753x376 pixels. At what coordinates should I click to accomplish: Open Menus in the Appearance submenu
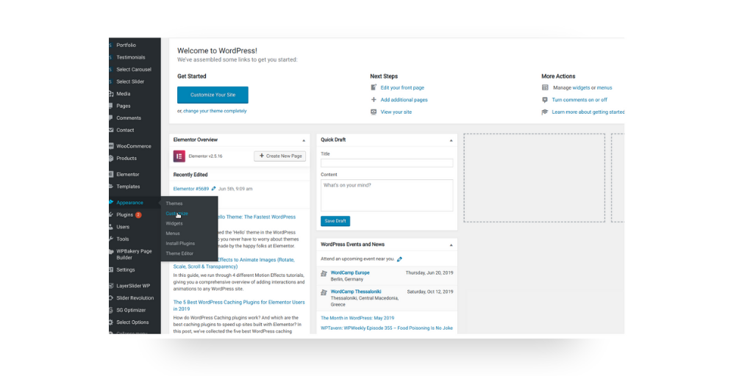172,234
